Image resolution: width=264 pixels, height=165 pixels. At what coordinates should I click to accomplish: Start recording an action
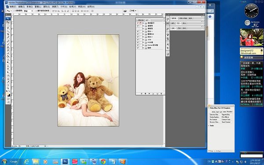[145, 94]
